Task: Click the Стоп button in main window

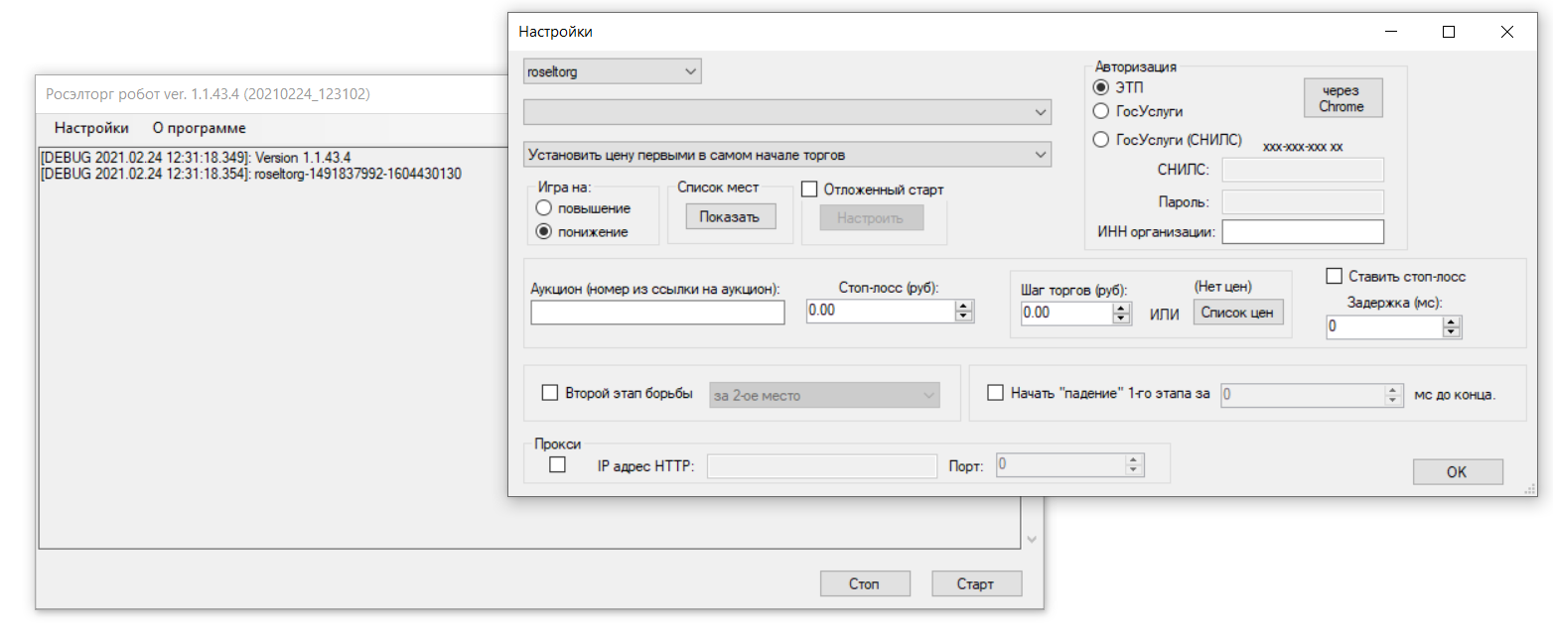Action: 864,583
